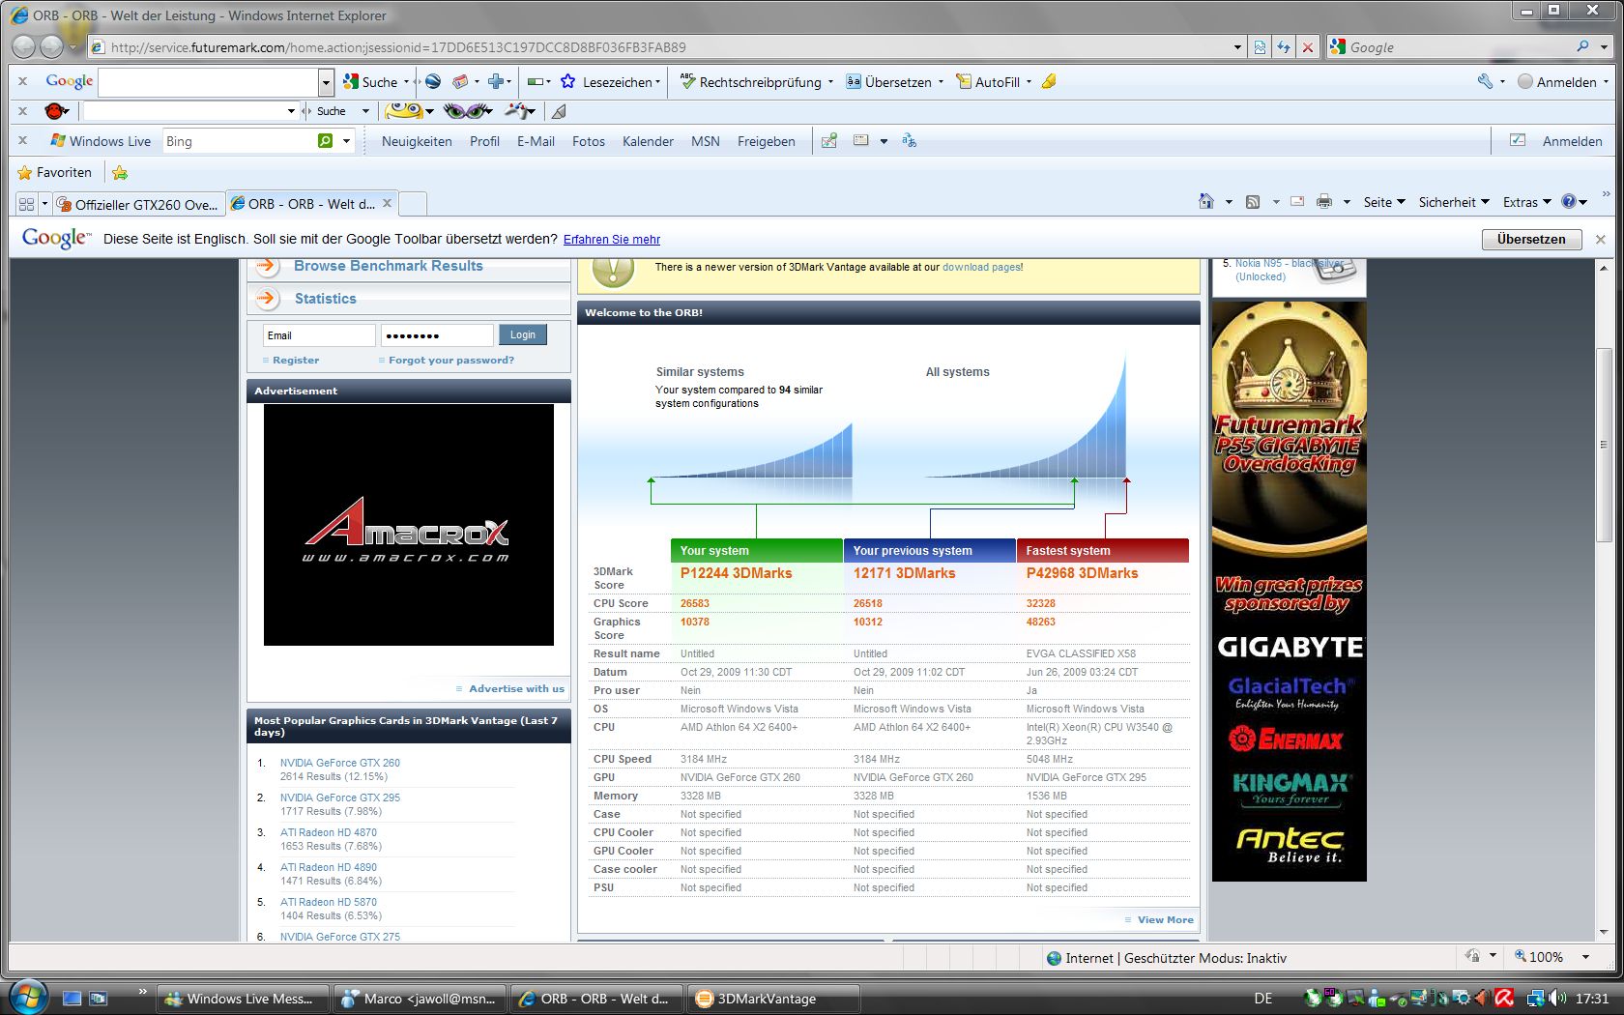Open Browse Benchmark Results link
This screenshot has width=1624, height=1015.
389,266
